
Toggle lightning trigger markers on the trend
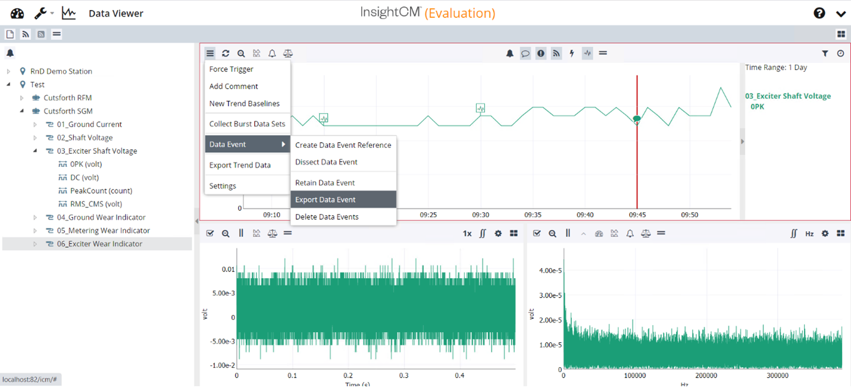point(572,53)
